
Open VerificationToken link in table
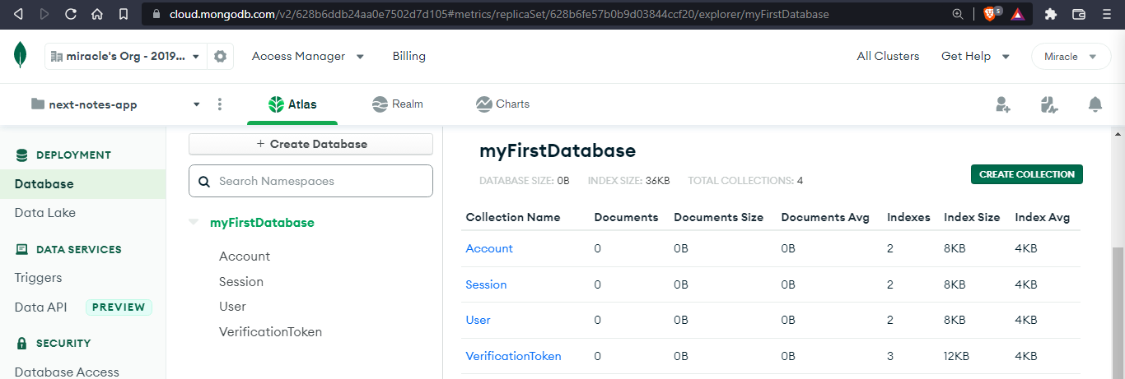click(x=513, y=356)
